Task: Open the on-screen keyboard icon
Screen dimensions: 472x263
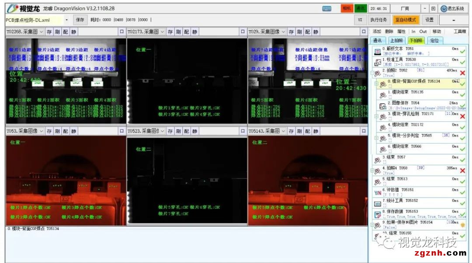Action: [327, 8]
